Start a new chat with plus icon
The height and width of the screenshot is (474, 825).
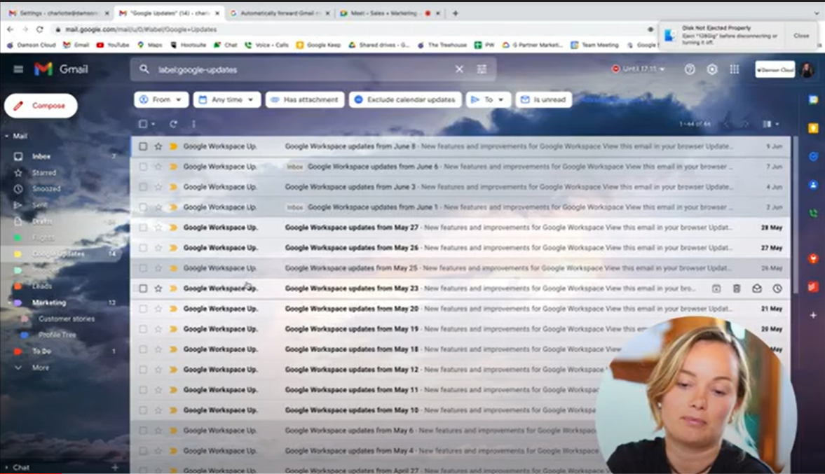(x=115, y=467)
